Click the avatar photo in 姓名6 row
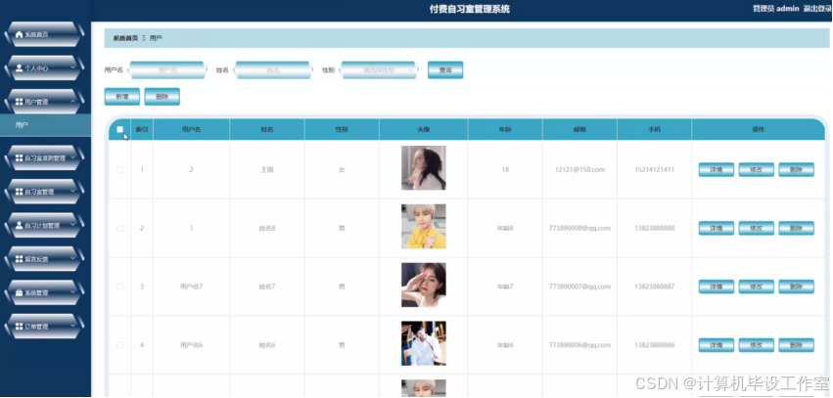 [x=424, y=343]
